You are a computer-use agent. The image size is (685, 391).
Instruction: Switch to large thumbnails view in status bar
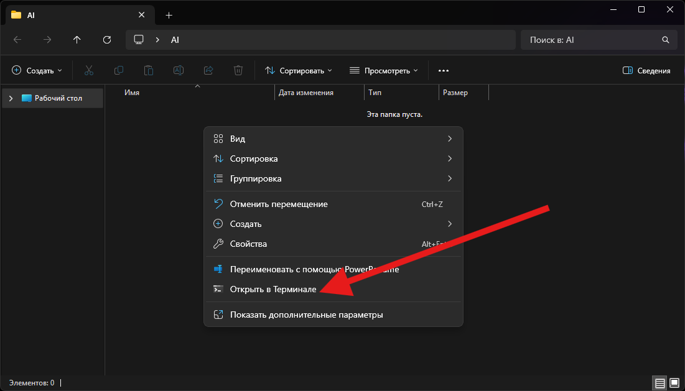pos(674,383)
